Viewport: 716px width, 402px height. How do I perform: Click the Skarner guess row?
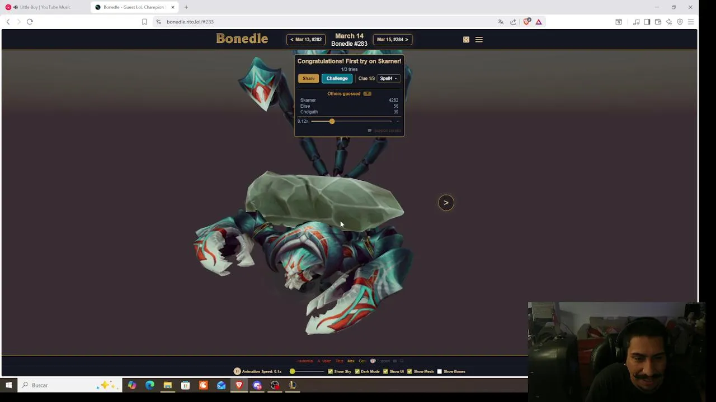pos(349,100)
